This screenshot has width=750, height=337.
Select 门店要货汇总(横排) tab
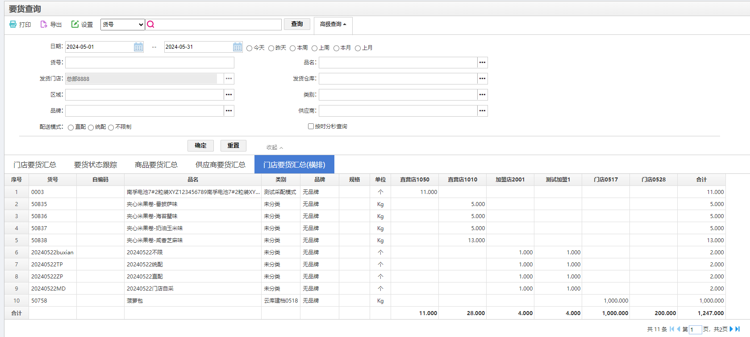tap(294, 164)
